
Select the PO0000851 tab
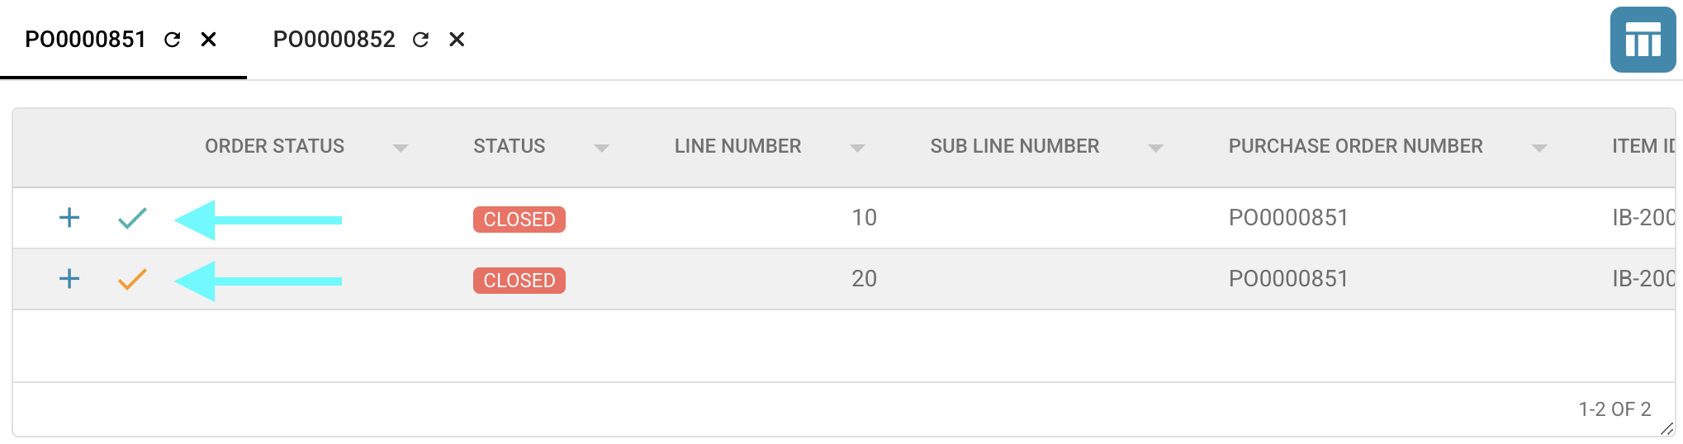coord(85,40)
